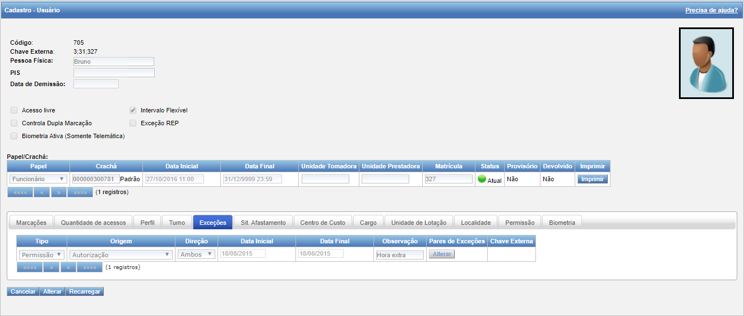Switch to the Marcações tab

tap(31, 223)
